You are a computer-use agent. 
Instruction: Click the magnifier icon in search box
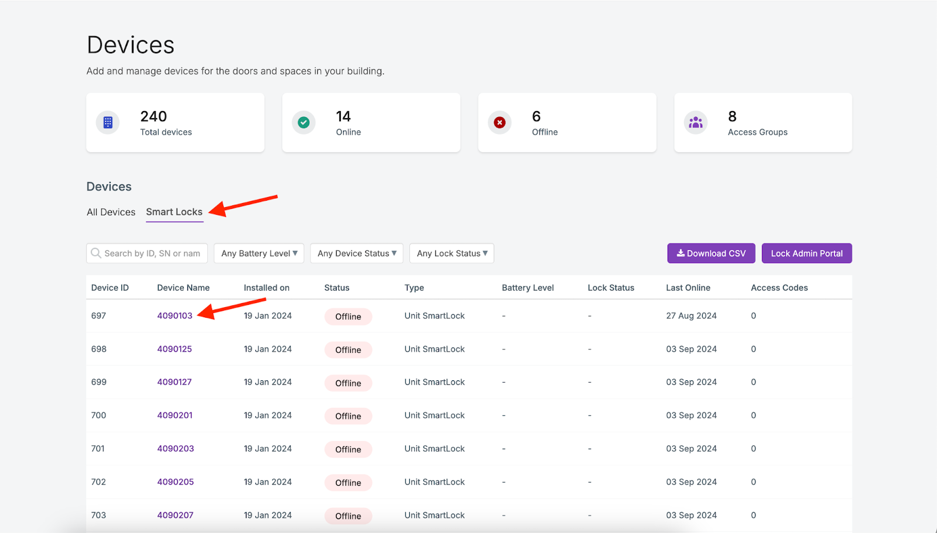pos(96,253)
